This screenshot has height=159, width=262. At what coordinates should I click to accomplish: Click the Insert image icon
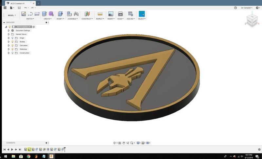click(111, 14)
